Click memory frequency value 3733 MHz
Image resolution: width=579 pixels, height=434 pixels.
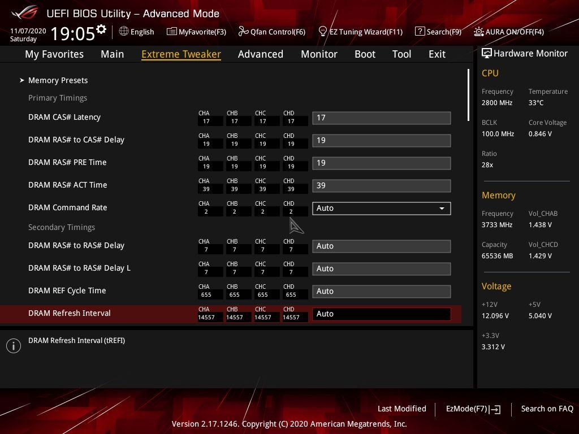[496, 225]
